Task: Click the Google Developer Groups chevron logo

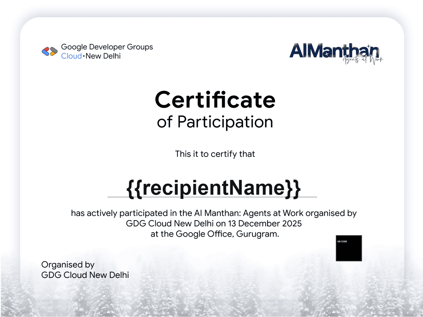Action: point(49,52)
